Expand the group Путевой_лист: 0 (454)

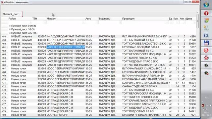point(10,26)
